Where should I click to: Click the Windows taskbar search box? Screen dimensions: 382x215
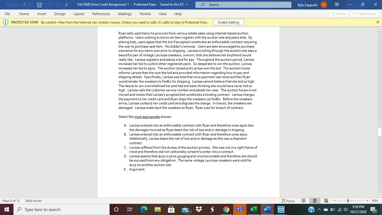[x=62, y=209]
